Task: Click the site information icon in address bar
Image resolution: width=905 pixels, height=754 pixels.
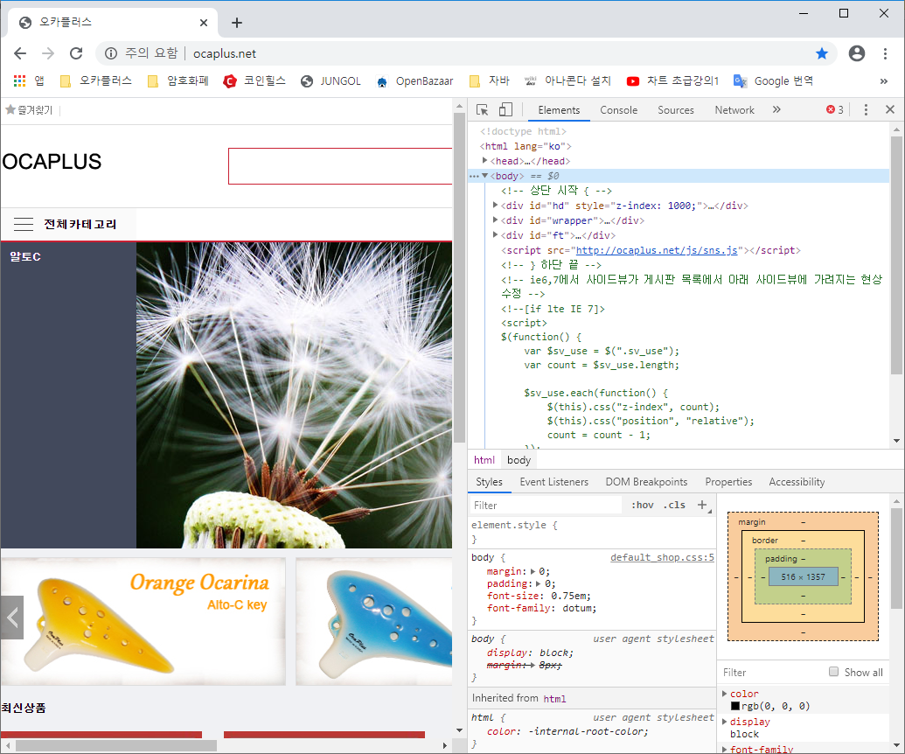Action: (110, 53)
